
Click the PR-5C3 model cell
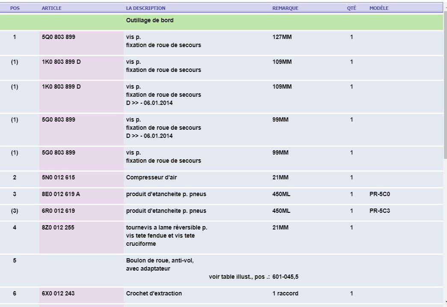(379, 211)
